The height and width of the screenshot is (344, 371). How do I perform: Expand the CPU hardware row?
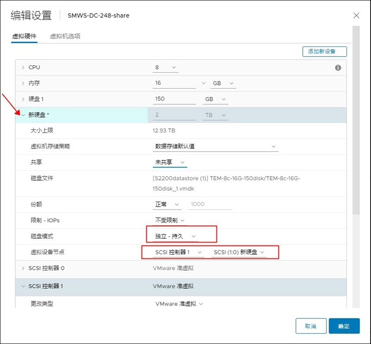tap(23, 68)
